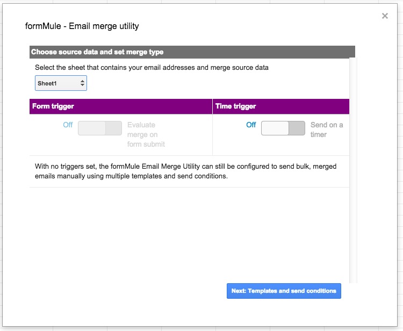Click the dialog's vertical scrollbar
403x331 pixels.
353,170
